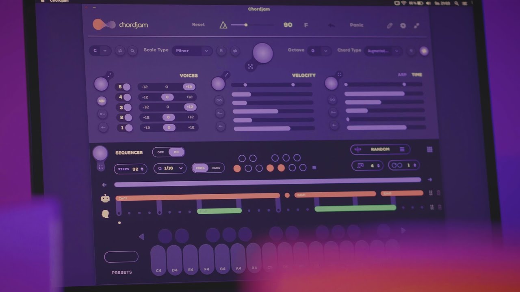Click the robot icon on the sequencer lane
The height and width of the screenshot is (292, 520).
pyautogui.click(x=106, y=198)
